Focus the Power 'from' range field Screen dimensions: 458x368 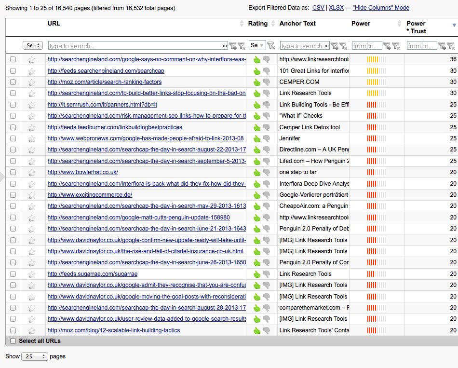[x=360, y=46]
